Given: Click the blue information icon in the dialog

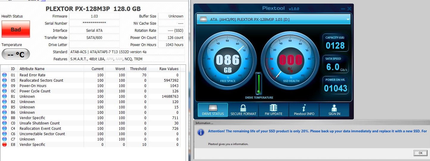Looking at the screenshot, I should (x=201, y=132).
